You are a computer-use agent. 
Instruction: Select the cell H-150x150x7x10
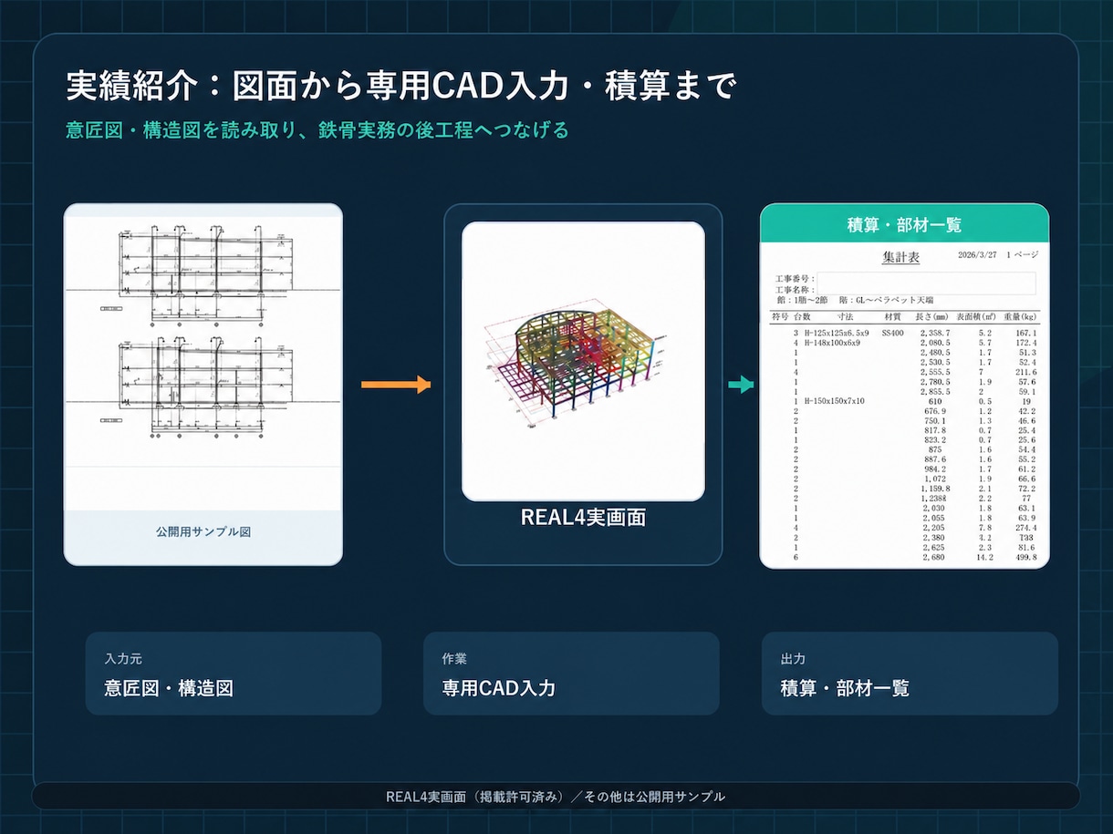834,401
